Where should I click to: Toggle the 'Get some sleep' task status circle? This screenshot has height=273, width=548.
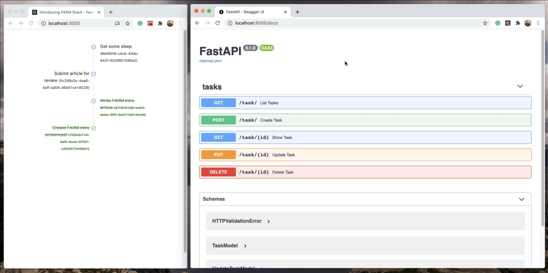click(x=93, y=47)
